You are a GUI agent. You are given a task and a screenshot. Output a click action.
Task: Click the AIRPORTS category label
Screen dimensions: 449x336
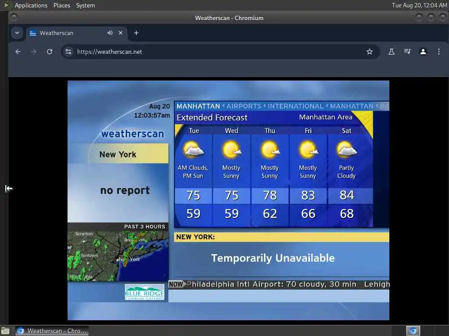244,106
